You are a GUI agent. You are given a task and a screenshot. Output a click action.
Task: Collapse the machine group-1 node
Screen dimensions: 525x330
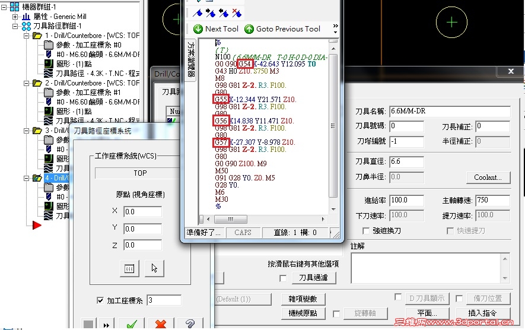point(4,7)
